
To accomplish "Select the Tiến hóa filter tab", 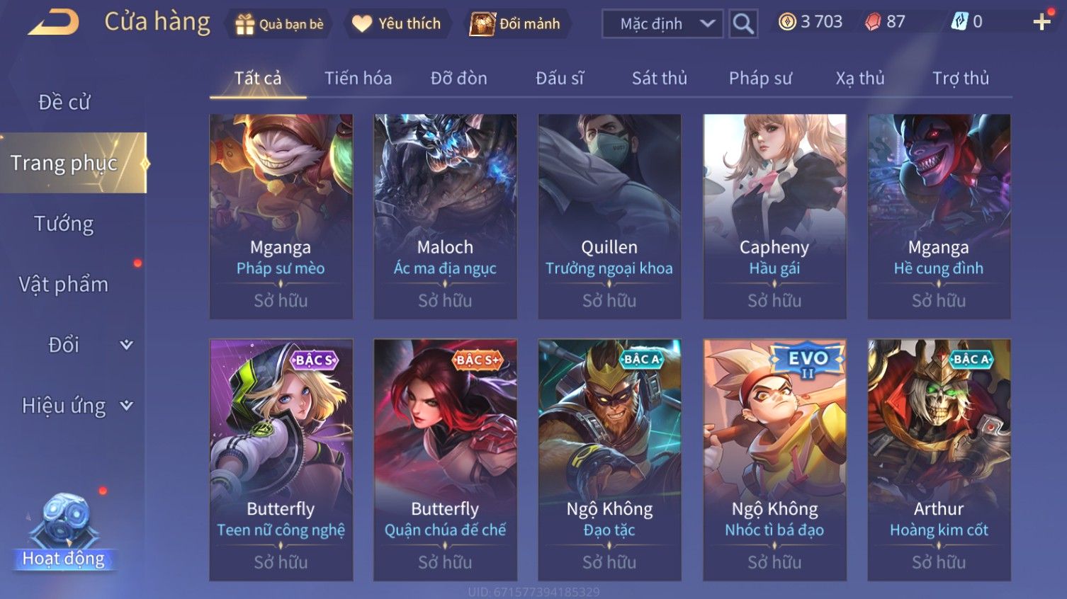I will [x=358, y=78].
